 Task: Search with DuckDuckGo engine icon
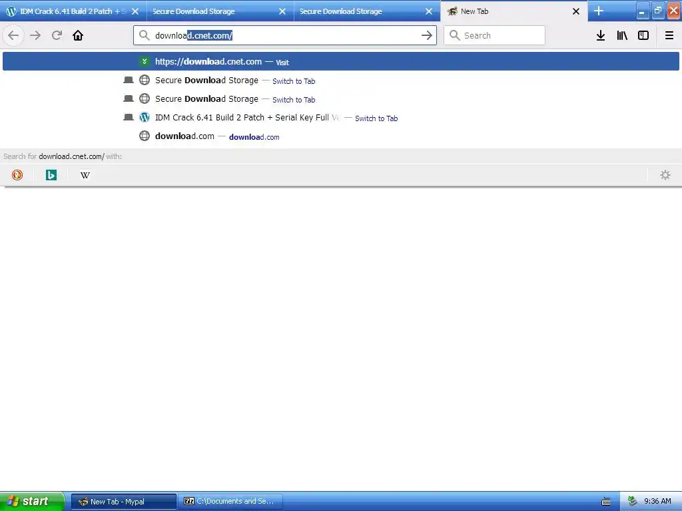coord(17,175)
